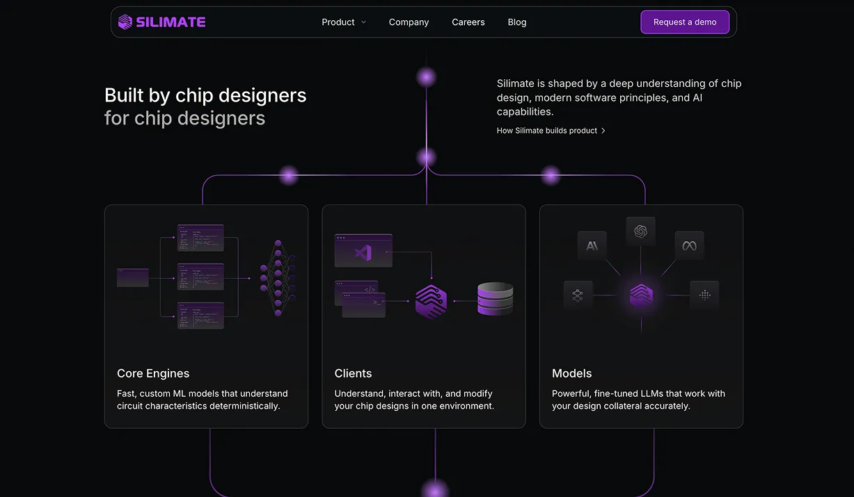
Task: Click the OpenAI logo tile
Action: pos(640,231)
